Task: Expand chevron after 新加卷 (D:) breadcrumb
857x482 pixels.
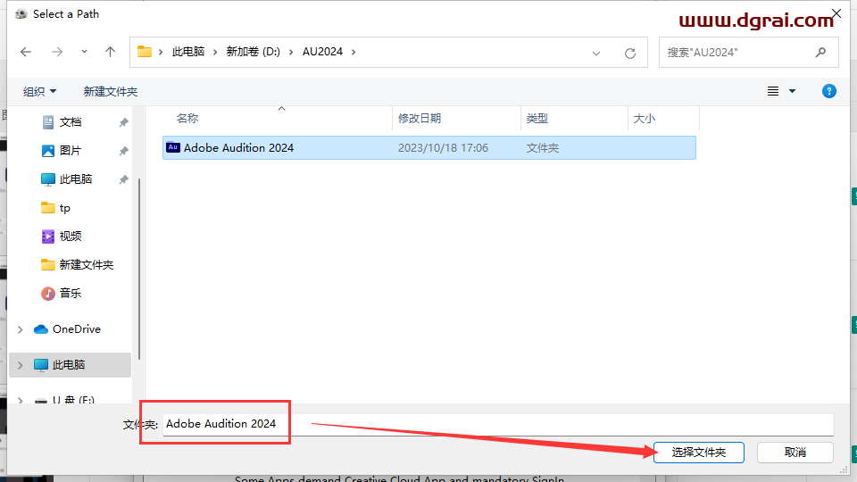Action: point(291,52)
